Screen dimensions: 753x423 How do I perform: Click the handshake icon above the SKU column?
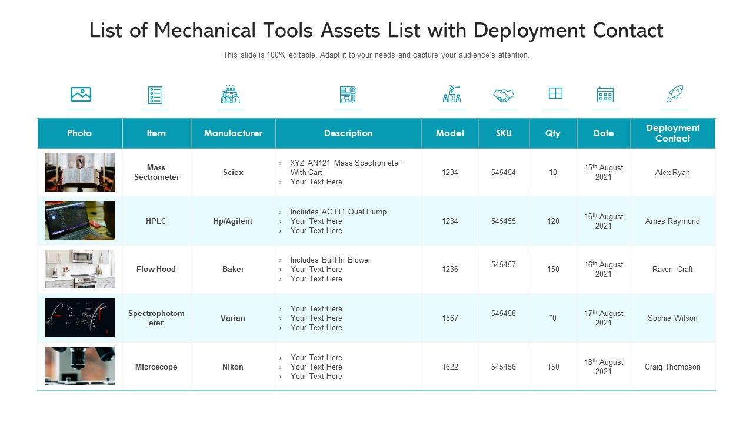tap(504, 95)
